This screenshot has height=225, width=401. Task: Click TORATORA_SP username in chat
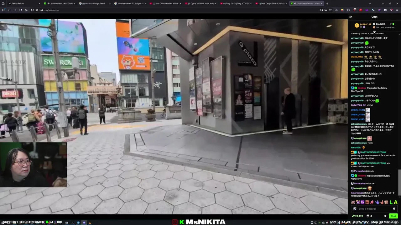(358, 105)
